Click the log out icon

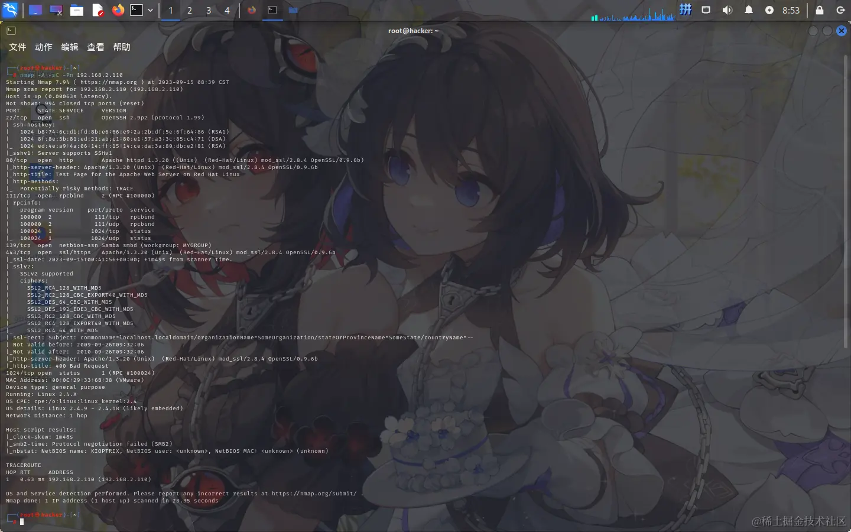pos(841,10)
